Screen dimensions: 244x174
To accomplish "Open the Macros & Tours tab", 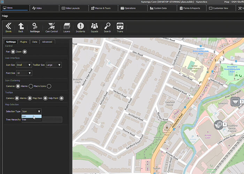I will click(x=103, y=8).
